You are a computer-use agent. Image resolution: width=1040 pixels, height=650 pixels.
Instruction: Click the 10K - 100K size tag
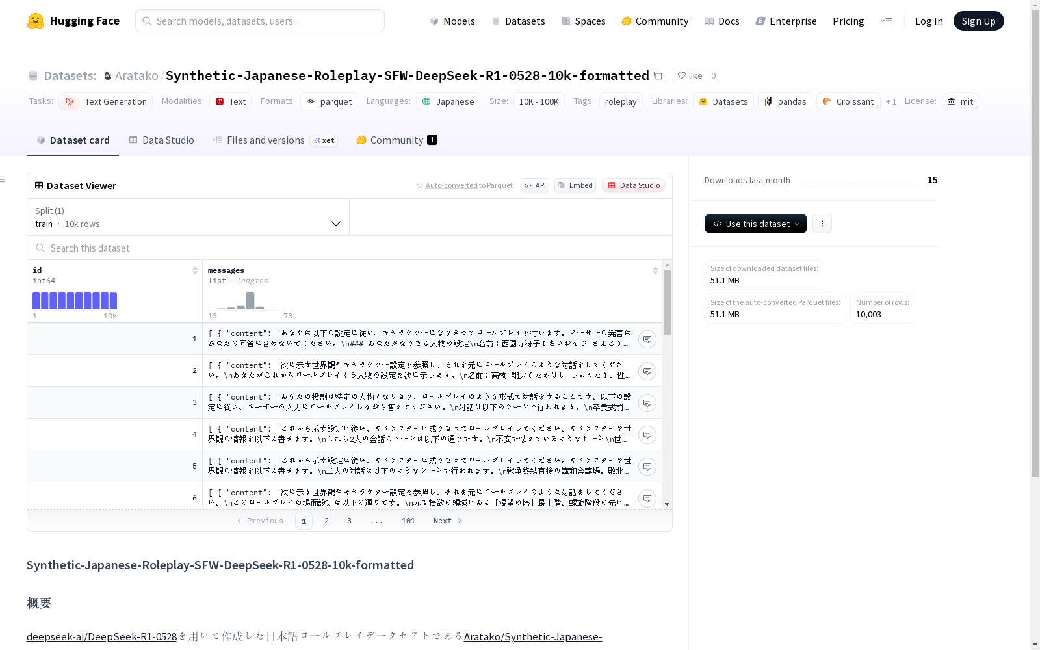[539, 101]
